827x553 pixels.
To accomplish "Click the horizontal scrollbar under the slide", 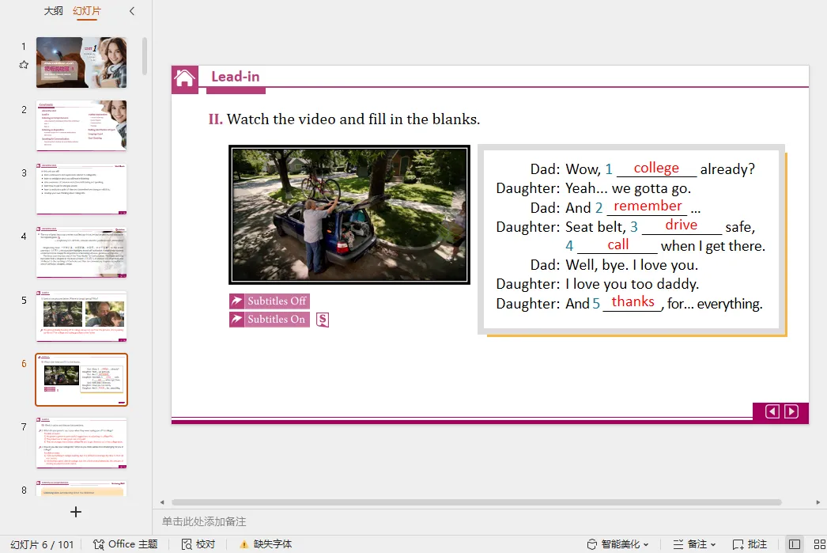I will pyautogui.click(x=476, y=502).
